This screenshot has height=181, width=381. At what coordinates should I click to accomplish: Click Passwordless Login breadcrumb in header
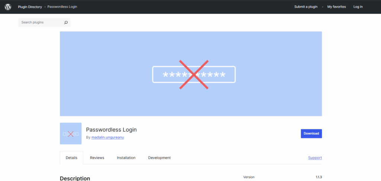62,7
